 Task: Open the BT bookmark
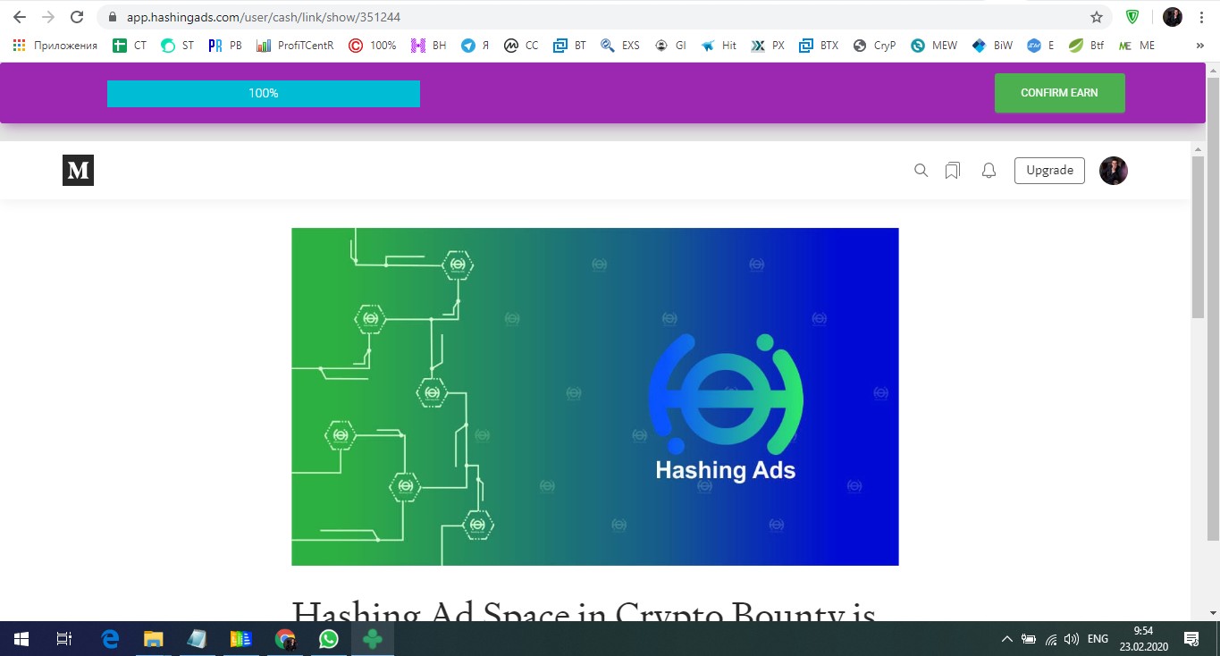[570, 46]
